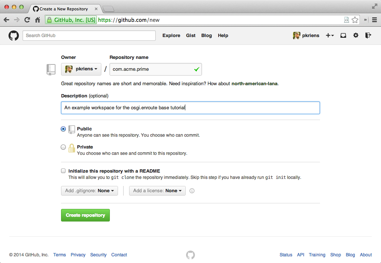This screenshot has height=263, width=381.
Task: Open the Status footer link
Action: 286,255
